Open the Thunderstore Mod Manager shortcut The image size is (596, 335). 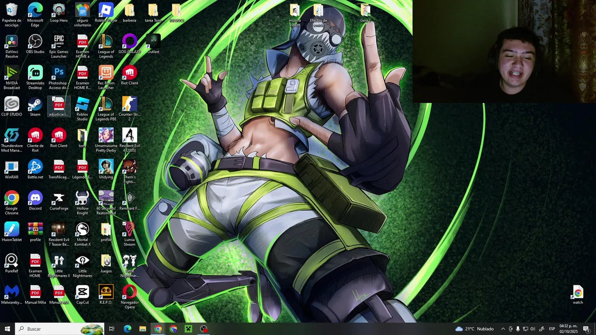pyautogui.click(x=12, y=140)
